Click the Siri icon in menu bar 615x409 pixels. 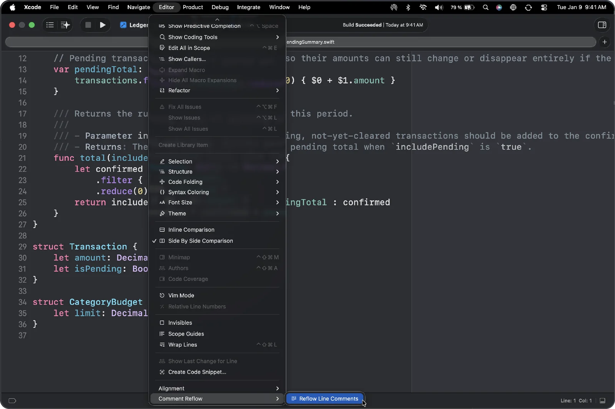(x=499, y=7)
